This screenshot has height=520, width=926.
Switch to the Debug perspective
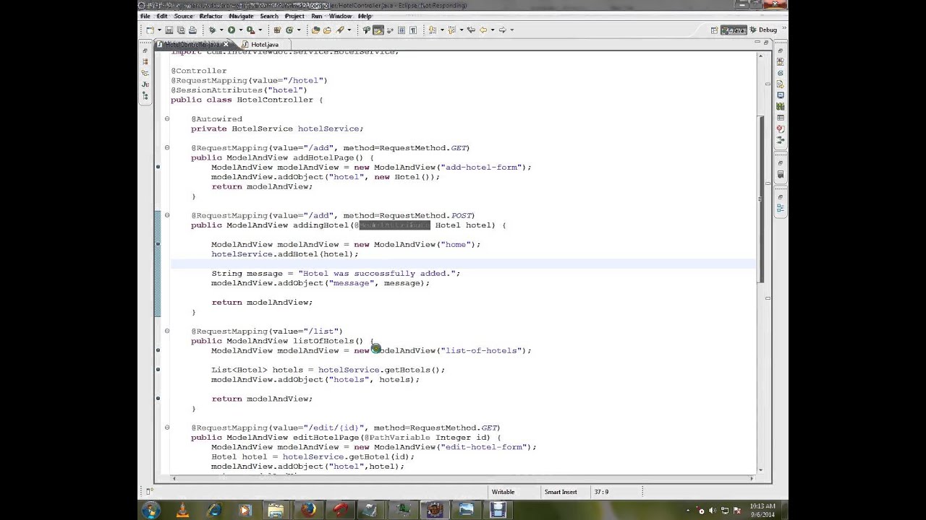[763, 30]
